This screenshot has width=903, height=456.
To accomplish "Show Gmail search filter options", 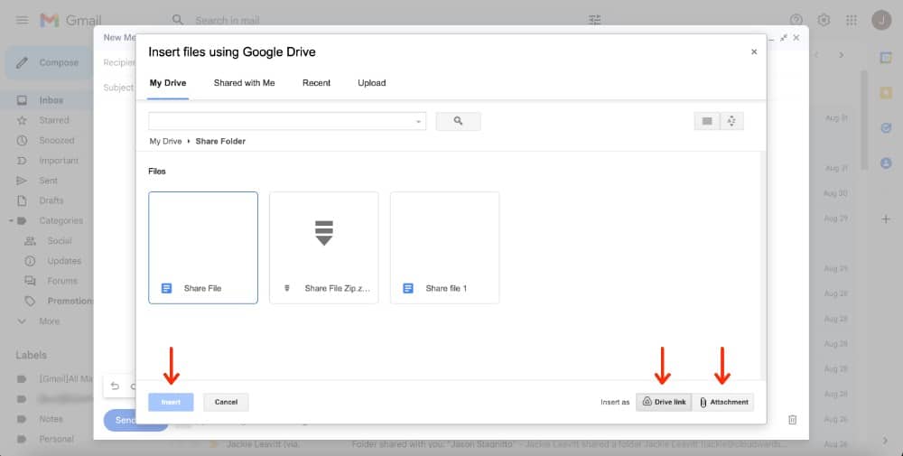I will (595, 20).
